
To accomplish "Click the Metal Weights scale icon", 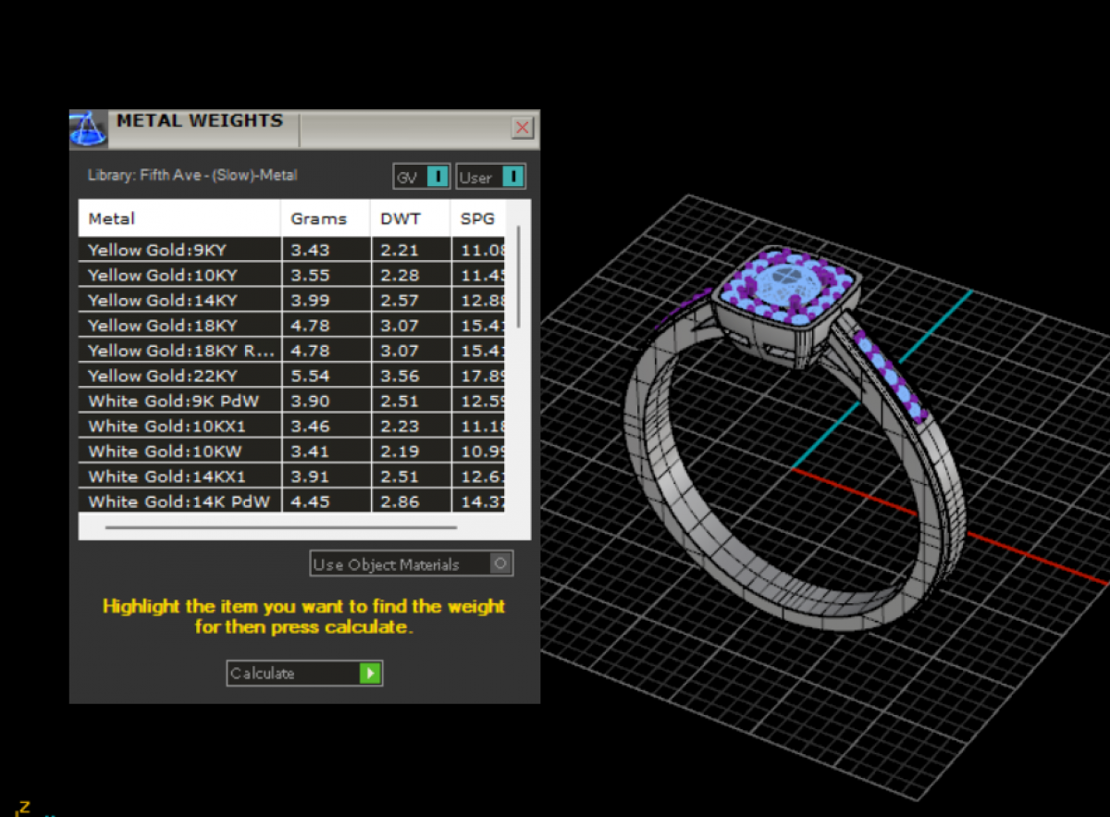I will [x=88, y=129].
